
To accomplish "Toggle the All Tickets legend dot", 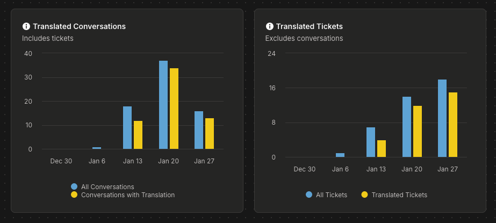I will [x=309, y=195].
